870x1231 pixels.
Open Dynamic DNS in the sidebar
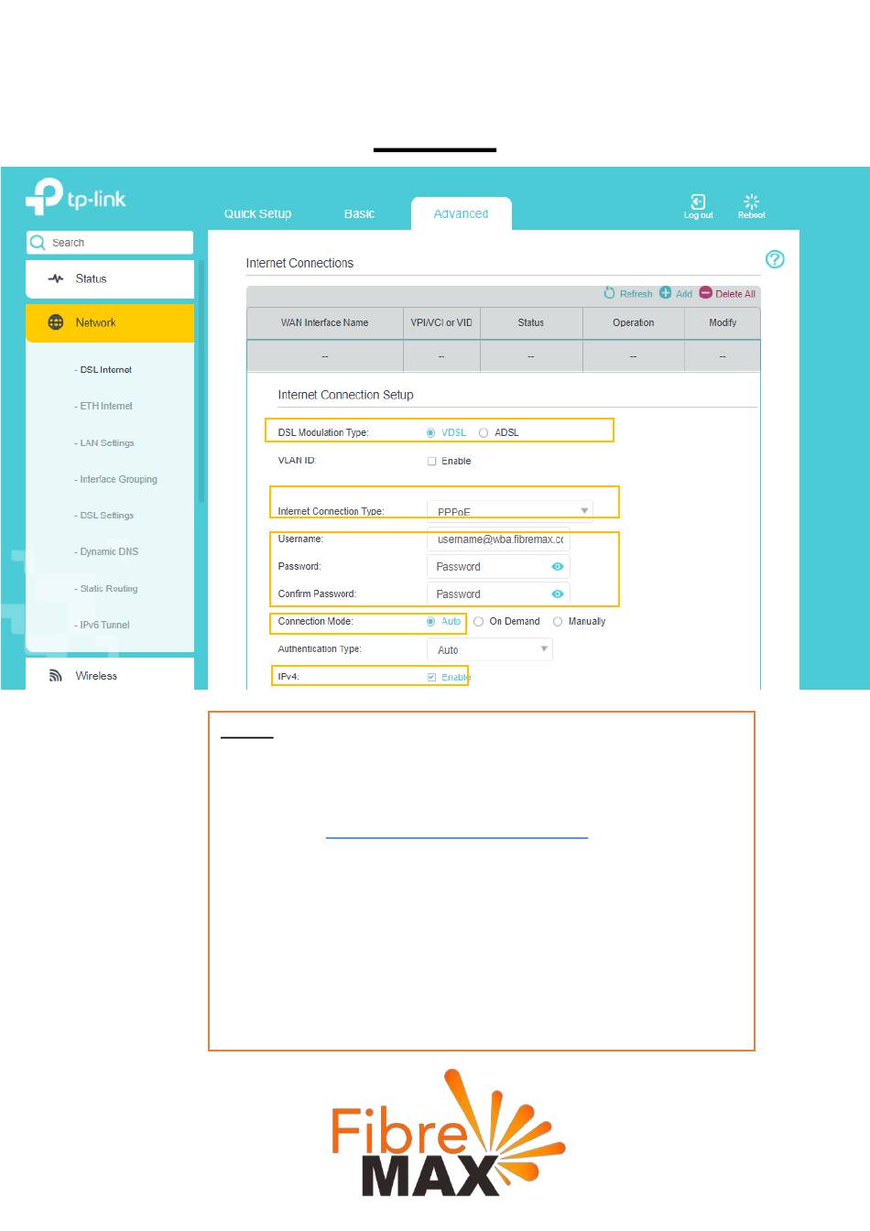point(109,552)
